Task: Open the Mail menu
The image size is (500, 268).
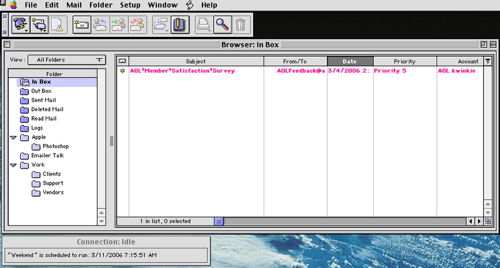Action: tap(74, 5)
